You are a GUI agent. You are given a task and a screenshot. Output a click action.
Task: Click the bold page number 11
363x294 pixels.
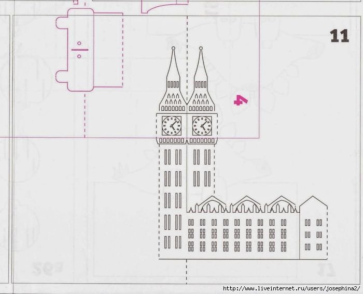coord(340,36)
